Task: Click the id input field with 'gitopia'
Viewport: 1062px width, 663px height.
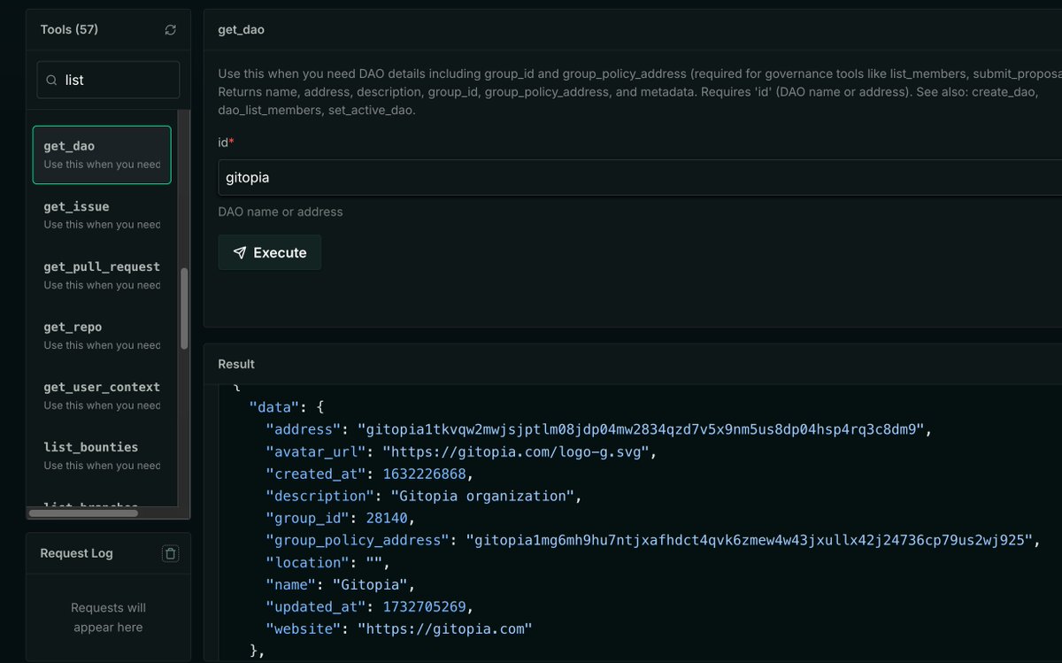Action: pyautogui.click(x=640, y=177)
